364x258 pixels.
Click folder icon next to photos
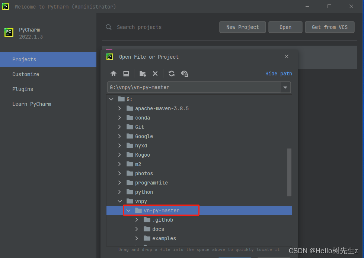[x=130, y=173]
